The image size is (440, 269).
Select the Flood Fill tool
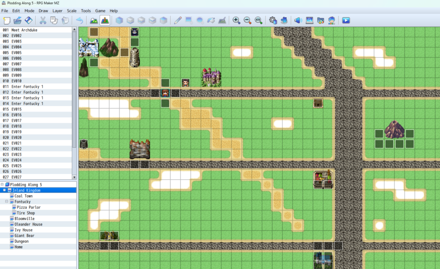coord(211,21)
